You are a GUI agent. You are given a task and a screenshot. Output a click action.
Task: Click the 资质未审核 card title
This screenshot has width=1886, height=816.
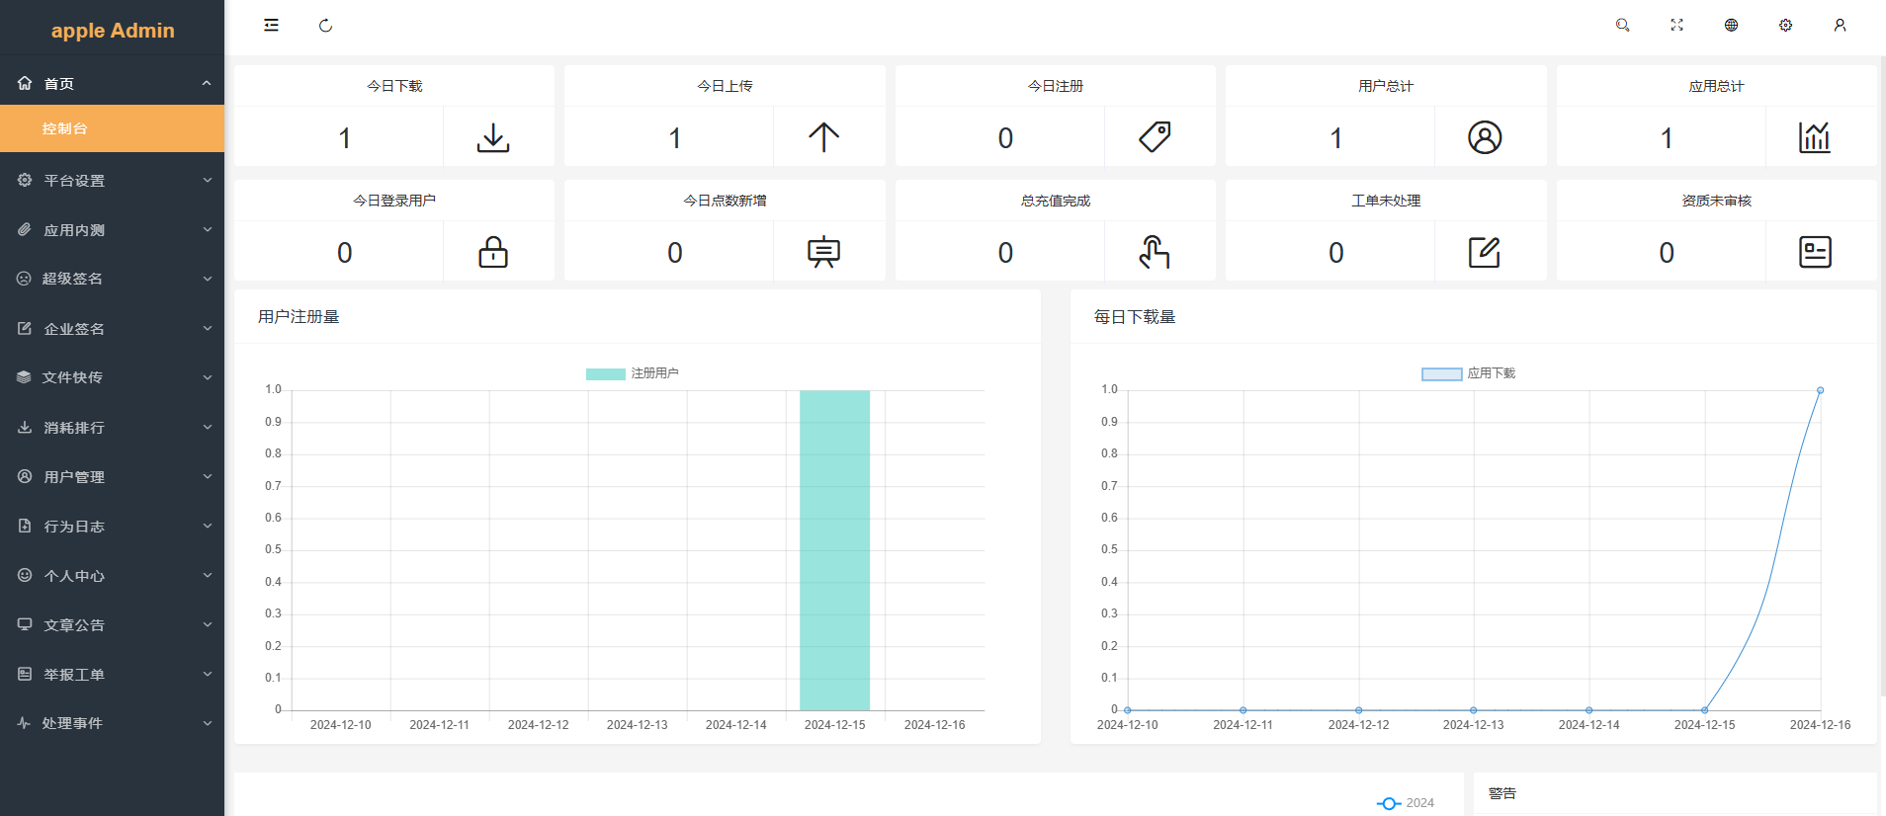click(1717, 201)
